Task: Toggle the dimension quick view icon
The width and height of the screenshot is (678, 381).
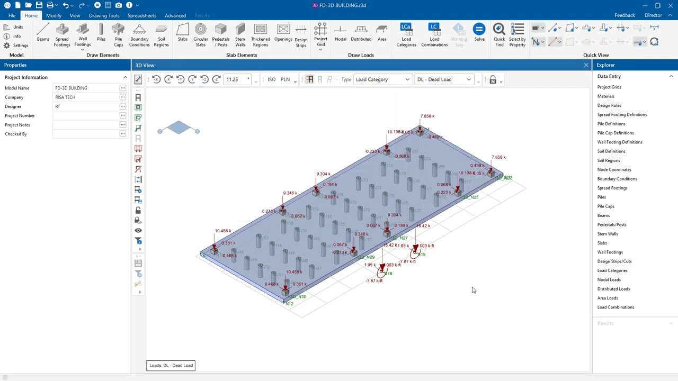Action: click(654, 28)
